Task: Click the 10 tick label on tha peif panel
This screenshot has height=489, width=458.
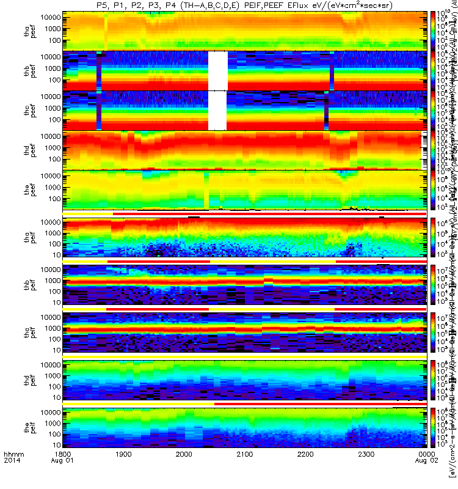Action: pyautogui.click(x=56, y=255)
